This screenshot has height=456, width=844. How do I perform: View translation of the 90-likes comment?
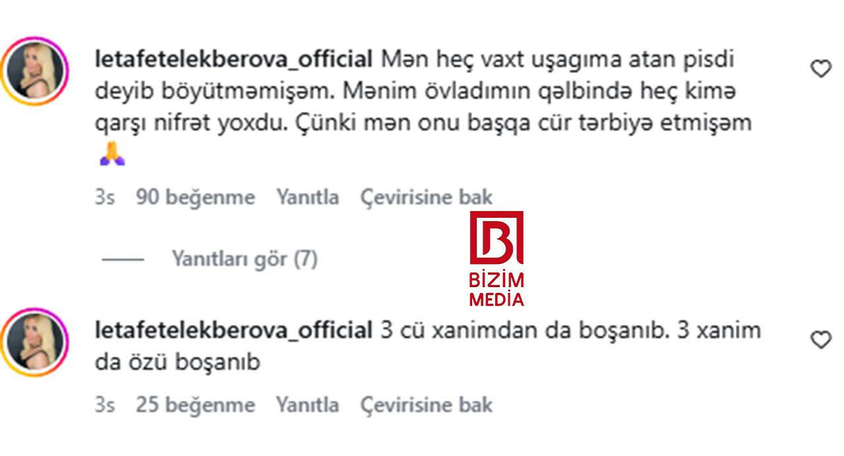tap(427, 197)
